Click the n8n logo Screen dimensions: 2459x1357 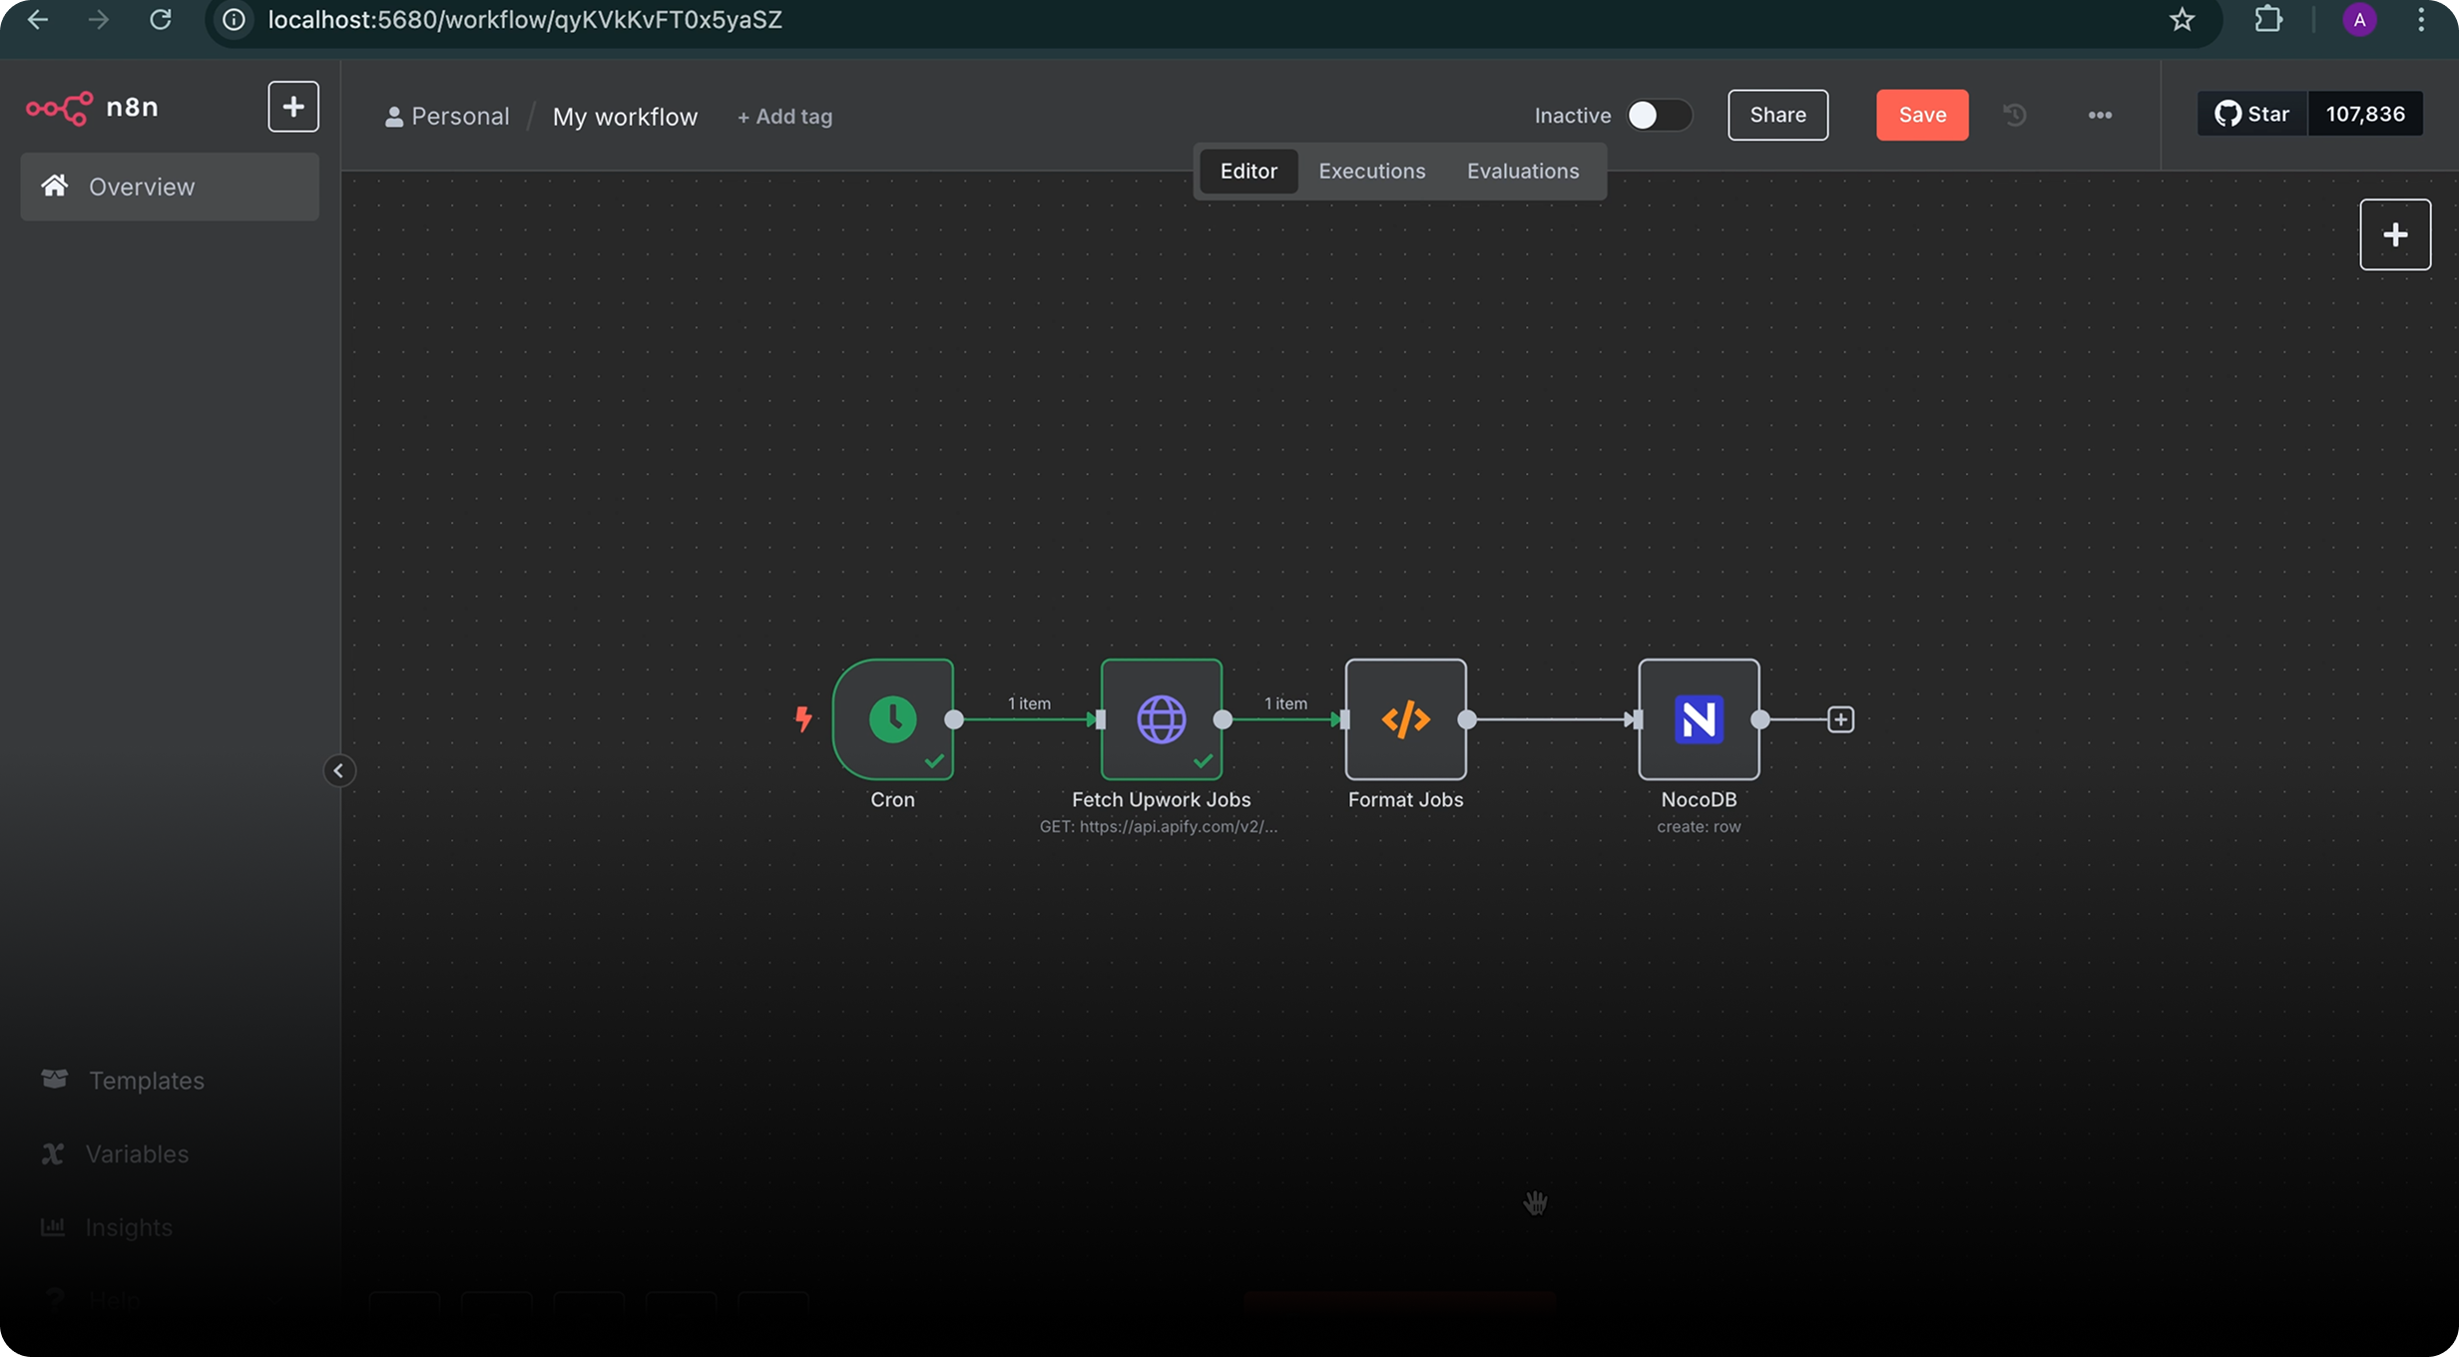[92, 107]
